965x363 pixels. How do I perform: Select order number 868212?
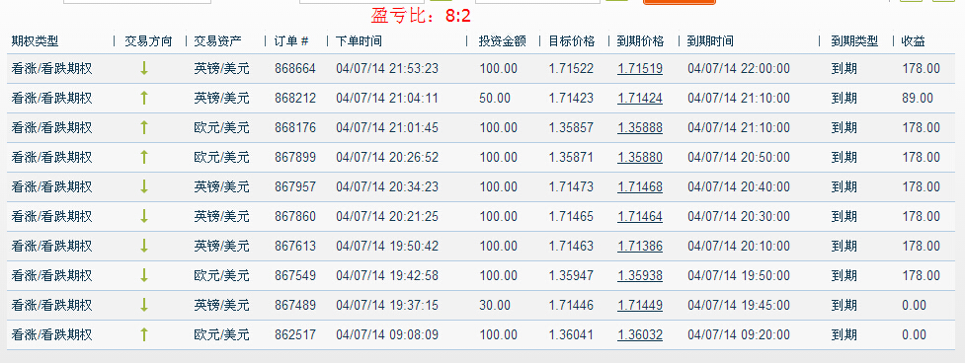click(294, 98)
